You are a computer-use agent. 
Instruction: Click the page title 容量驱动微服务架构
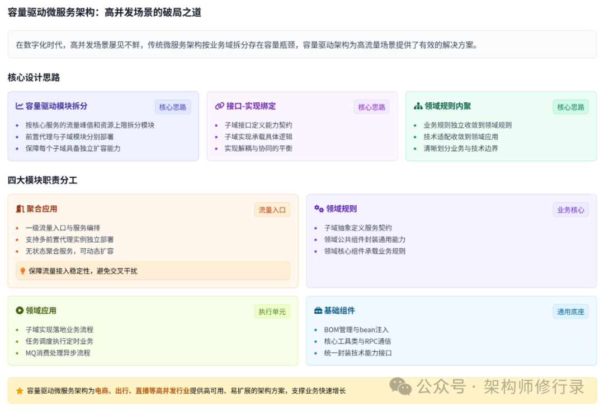pos(105,12)
